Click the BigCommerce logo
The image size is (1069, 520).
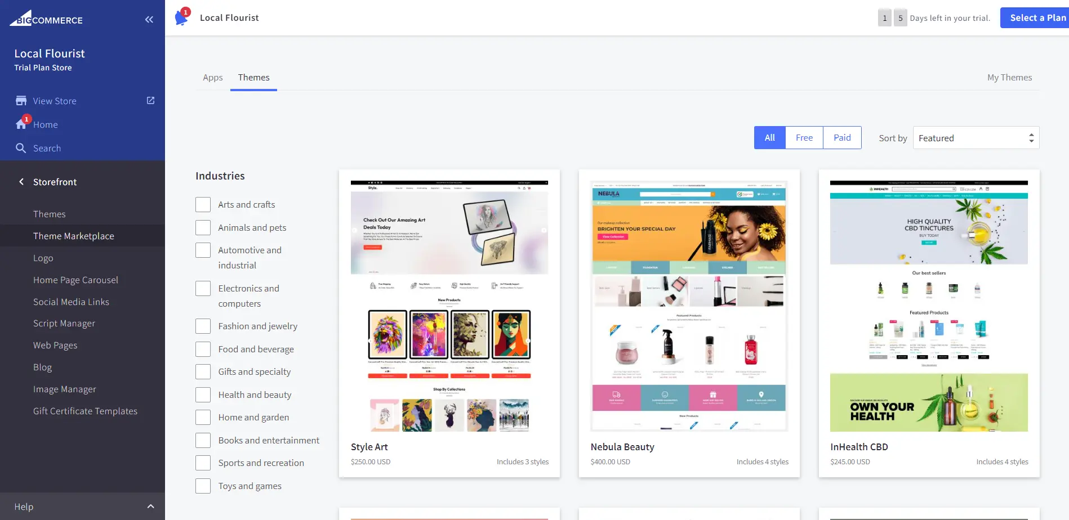(x=46, y=19)
